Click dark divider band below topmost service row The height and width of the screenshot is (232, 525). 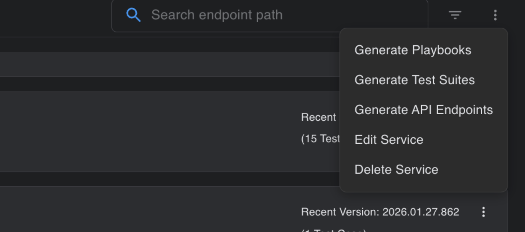tap(148, 84)
